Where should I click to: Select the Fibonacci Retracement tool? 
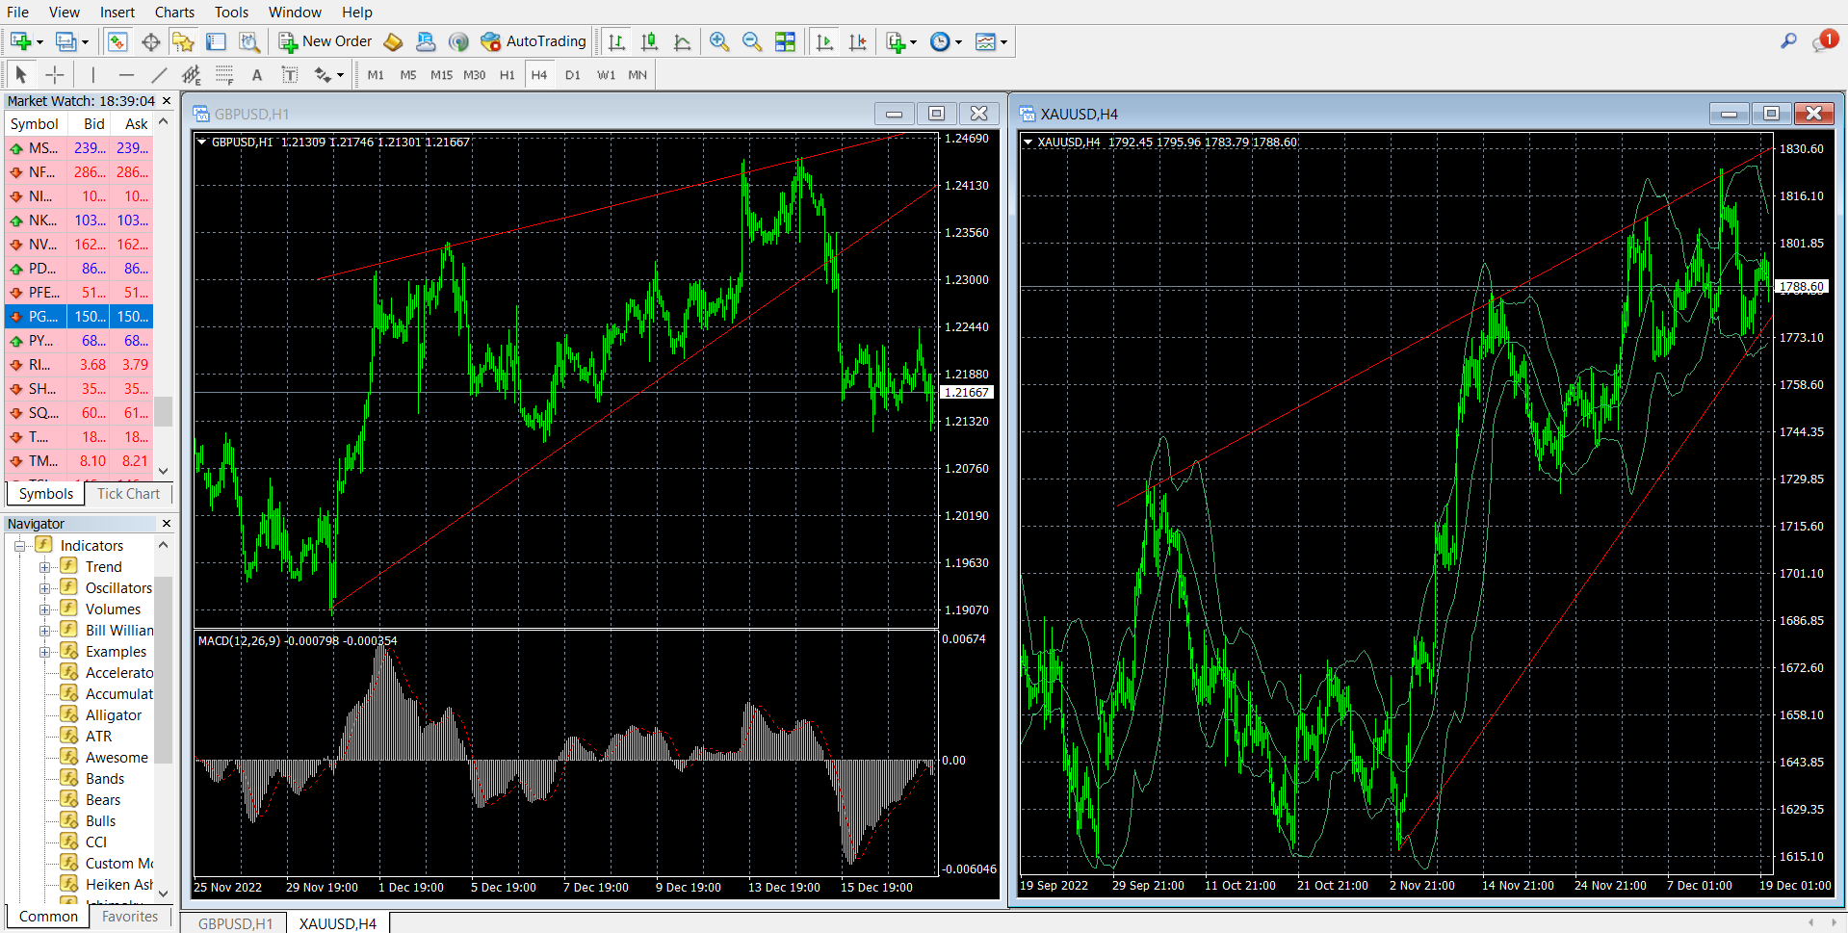coord(224,75)
